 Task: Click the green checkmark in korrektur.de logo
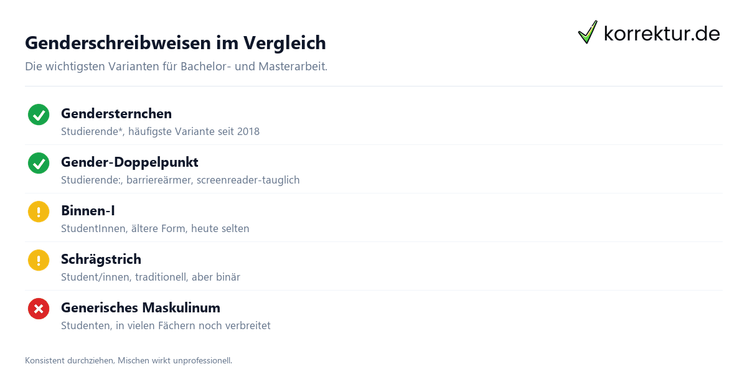pos(588,32)
